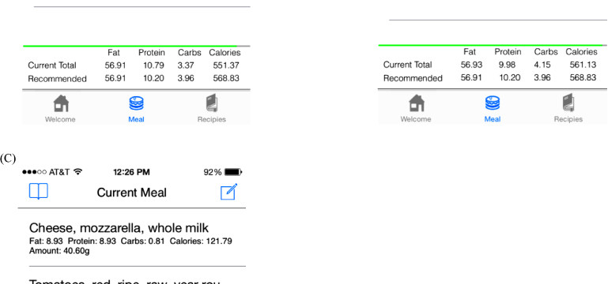
Task: Switch to the Recipies tab label under 561.13 calories
Action: (x=568, y=119)
